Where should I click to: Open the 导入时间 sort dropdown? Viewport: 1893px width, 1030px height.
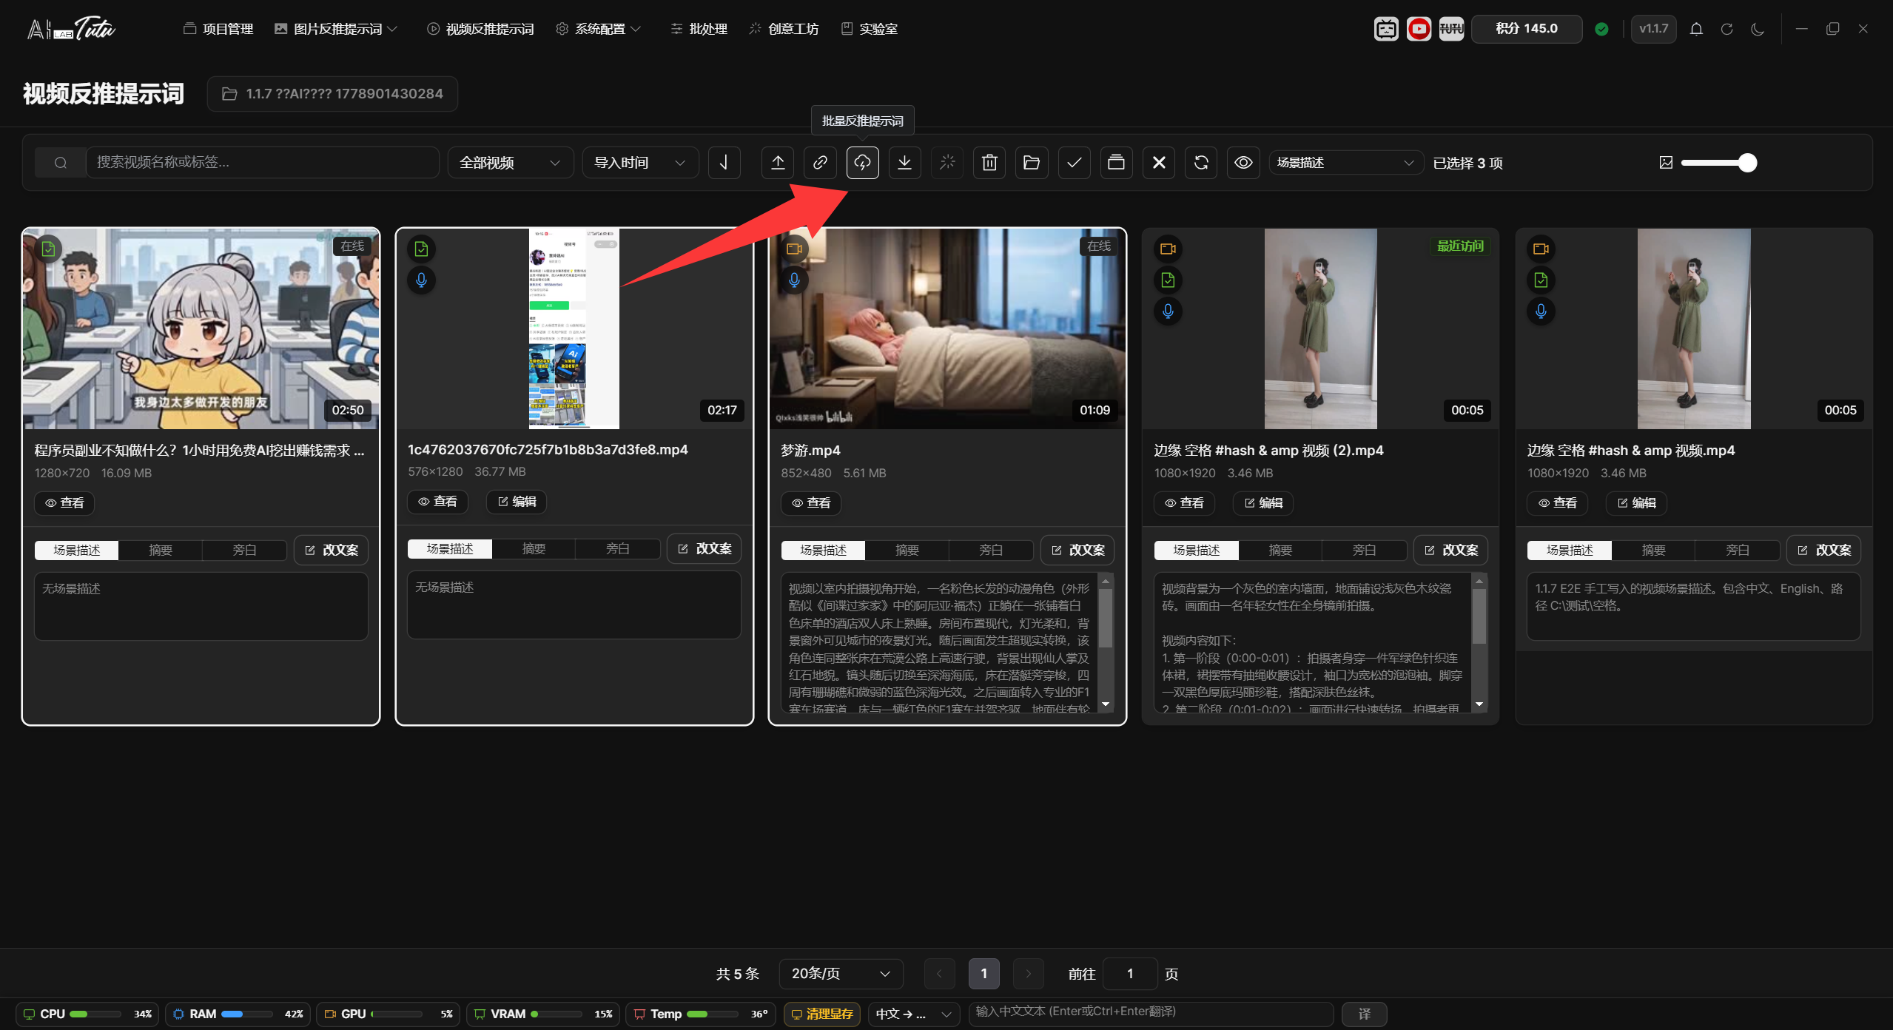[640, 163]
